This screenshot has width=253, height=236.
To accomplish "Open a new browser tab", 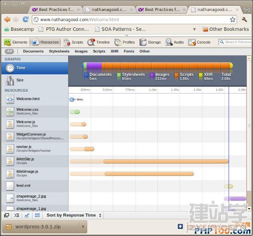I will click(x=247, y=10).
